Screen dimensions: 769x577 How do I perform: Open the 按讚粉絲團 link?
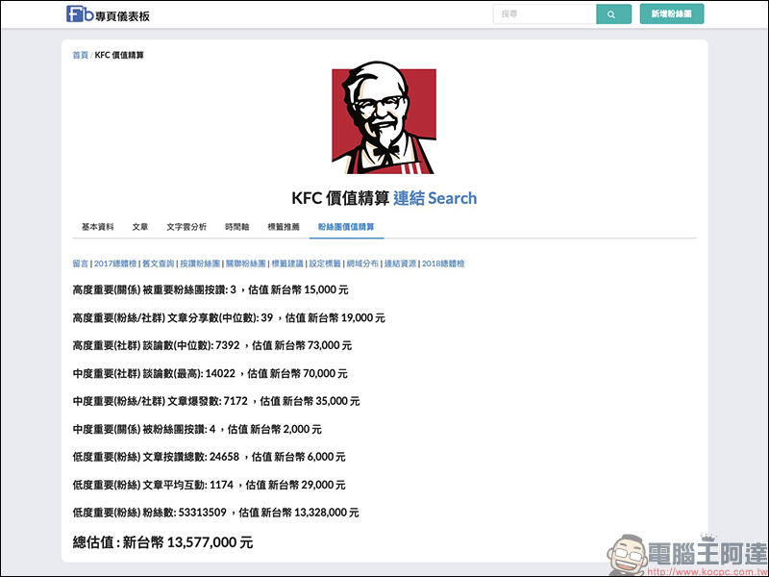200,263
